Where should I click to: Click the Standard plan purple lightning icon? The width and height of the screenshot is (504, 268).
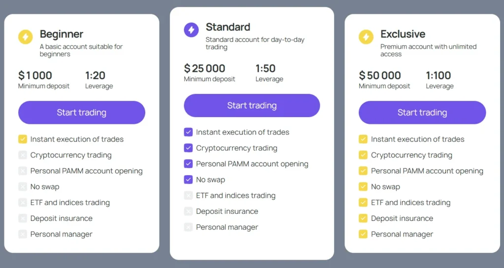coord(191,30)
